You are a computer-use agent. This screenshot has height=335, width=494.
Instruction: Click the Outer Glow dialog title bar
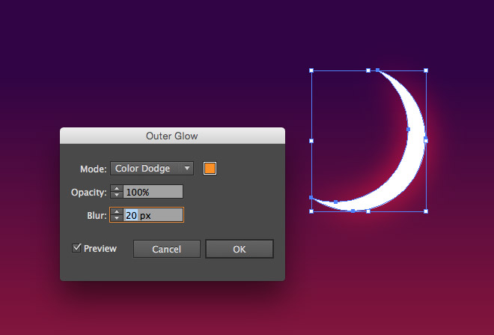[172, 136]
